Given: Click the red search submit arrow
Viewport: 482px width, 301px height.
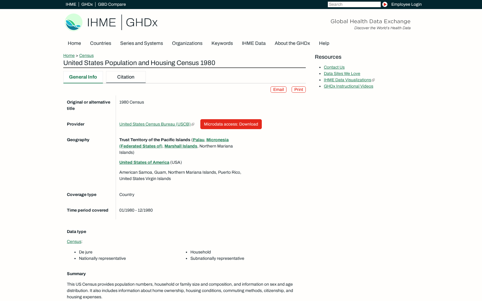Looking at the screenshot, I should [385, 4].
